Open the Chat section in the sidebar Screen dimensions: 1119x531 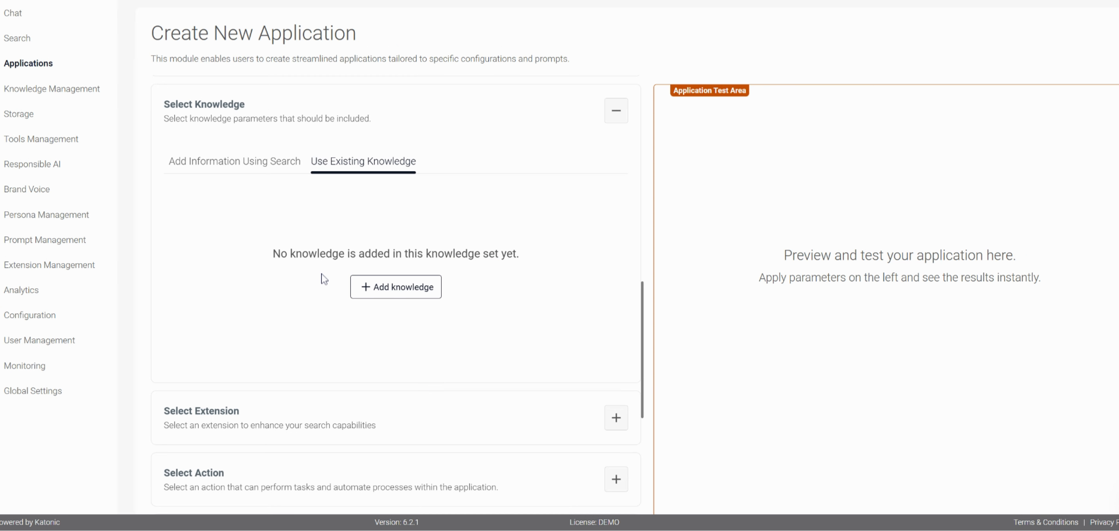[x=13, y=13]
